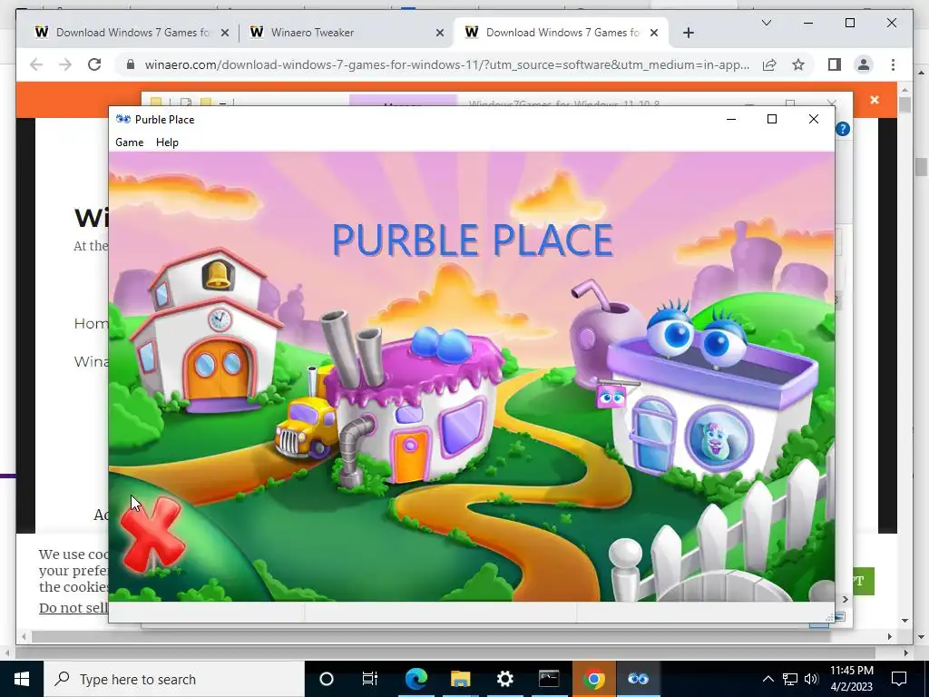Show hidden system tray icons
929x697 pixels.
tap(768, 679)
